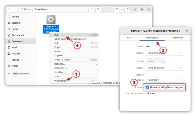This screenshot has height=116, width=195.
Task: Open the path bar three-dot menu
Action: pyautogui.click(x=91, y=9)
